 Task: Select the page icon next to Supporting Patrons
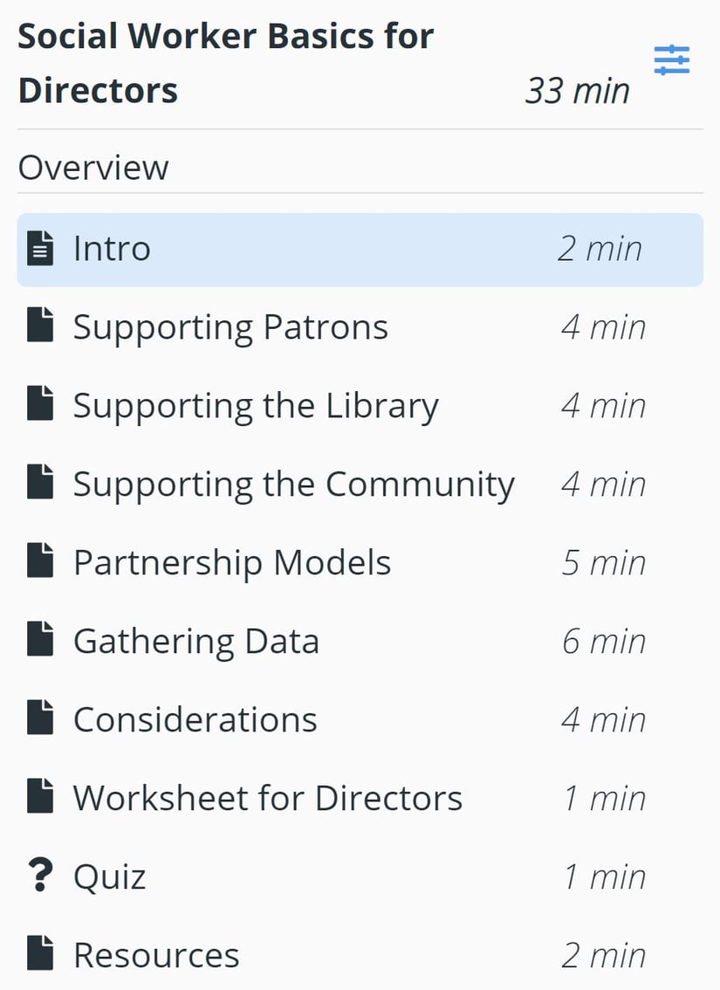(x=39, y=327)
